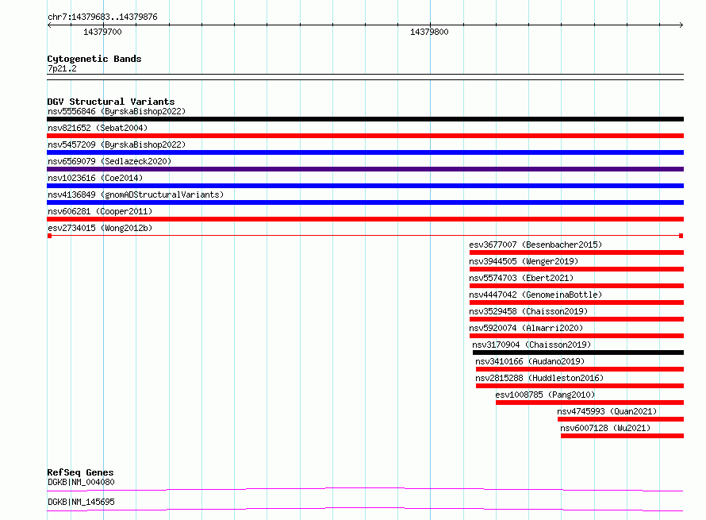Select the black bar for nsv5556846
The image size is (706, 520).
(x=365, y=119)
